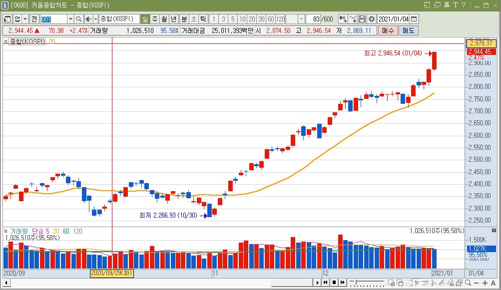This screenshot has height=290, width=501.
Task: Select interval 20 button
Action: click(252, 19)
